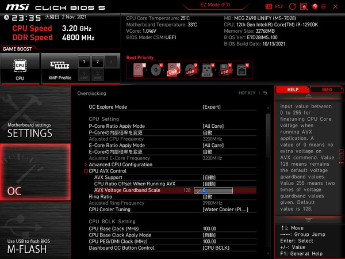Click the back undo arrow icon
The image size is (345, 259).
tap(265, 93)
